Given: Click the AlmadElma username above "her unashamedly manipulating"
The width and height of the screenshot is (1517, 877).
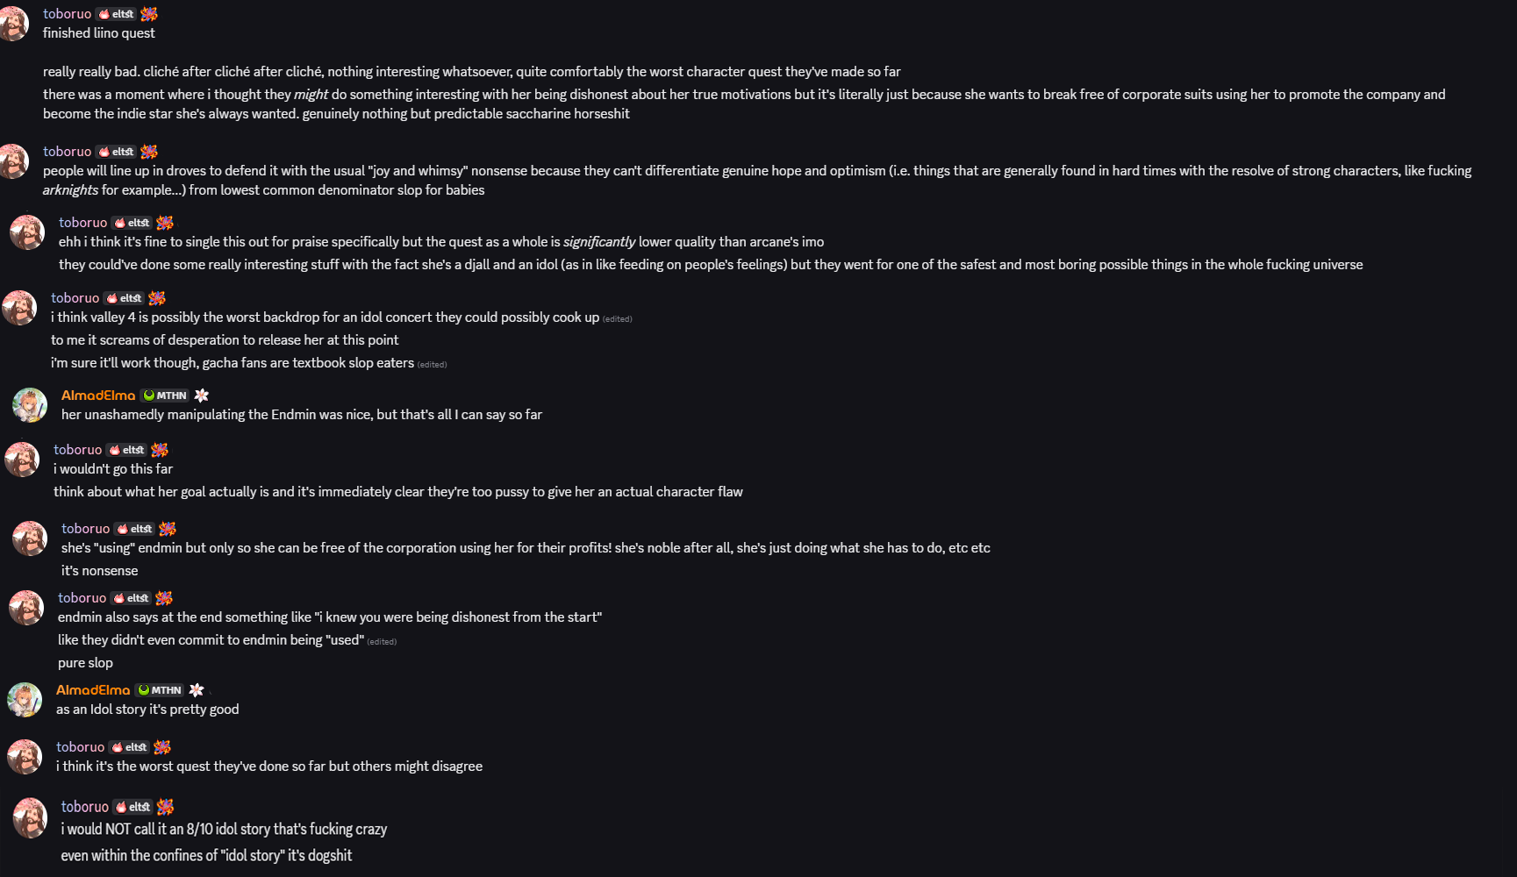Looking at the screenshot, I should point(98,396).
